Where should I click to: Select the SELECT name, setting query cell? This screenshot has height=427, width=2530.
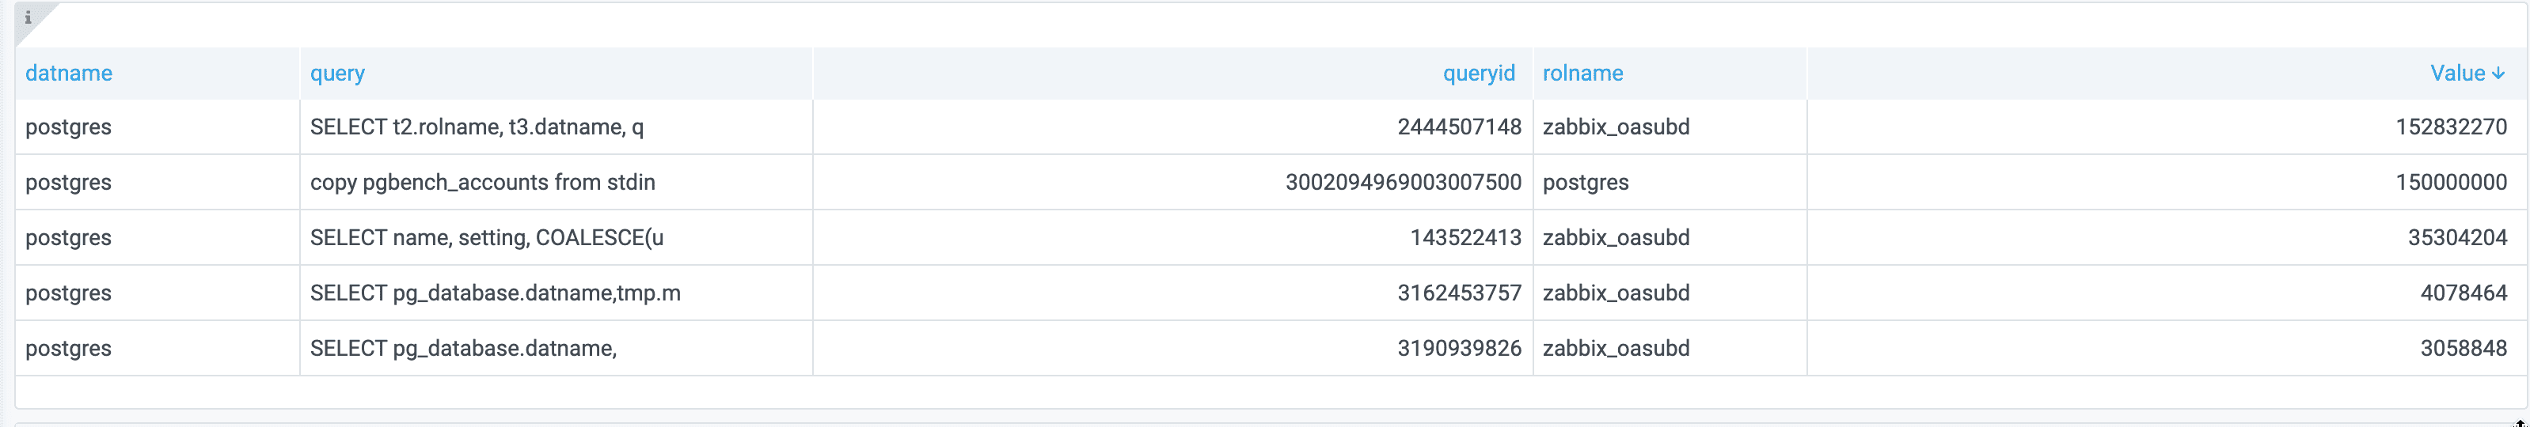click(486, 237)
